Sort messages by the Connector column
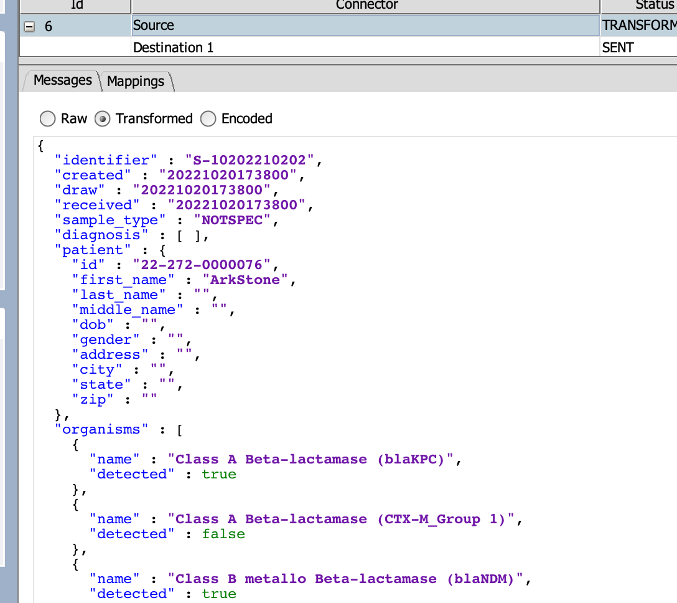The height and width of the screenshot is (603, 677). coord(365,6)
